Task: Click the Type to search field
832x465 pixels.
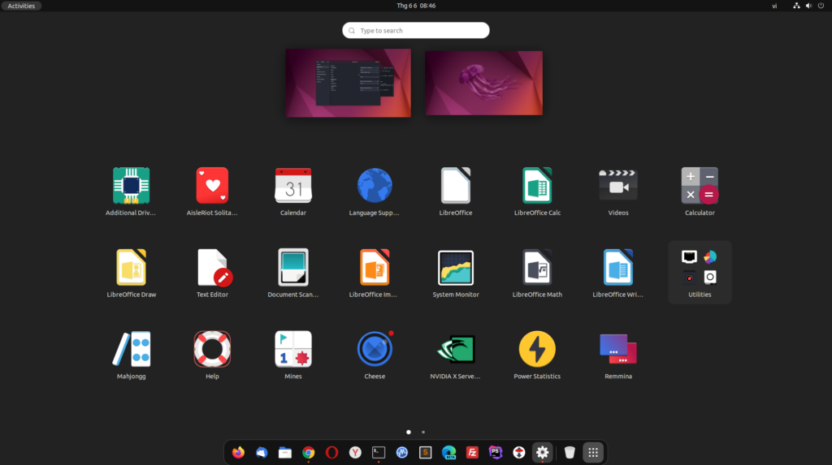Action: (x=416, y=31)
